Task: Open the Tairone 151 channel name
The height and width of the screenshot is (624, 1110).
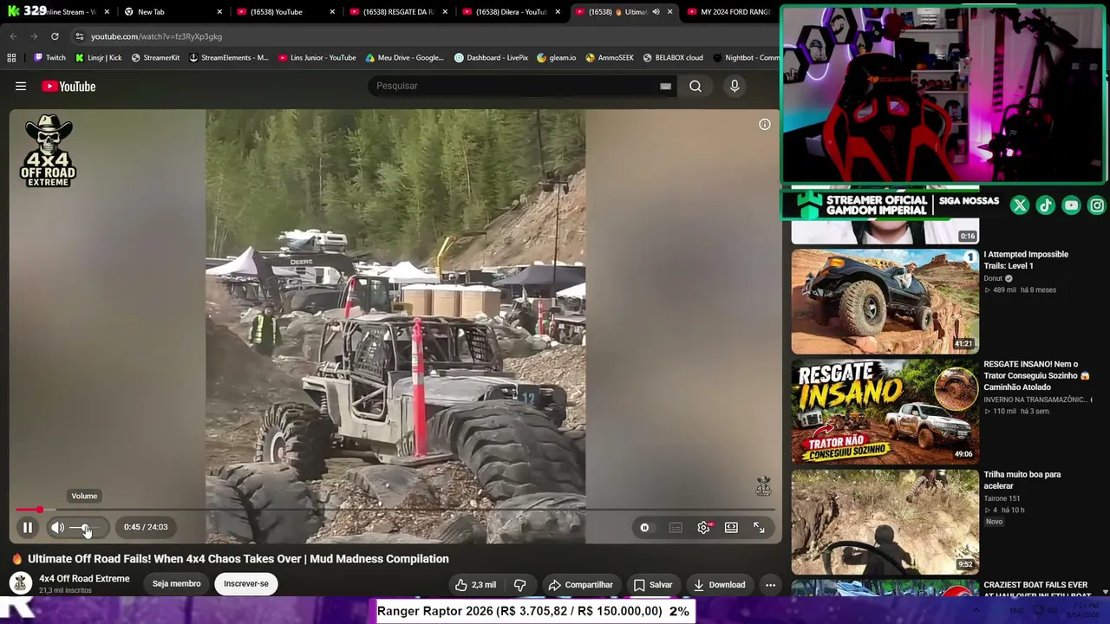Action: [1002, 498]
